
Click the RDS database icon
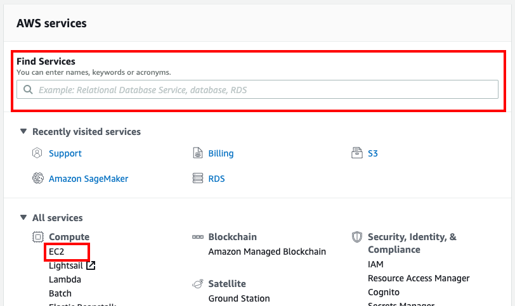198,178
